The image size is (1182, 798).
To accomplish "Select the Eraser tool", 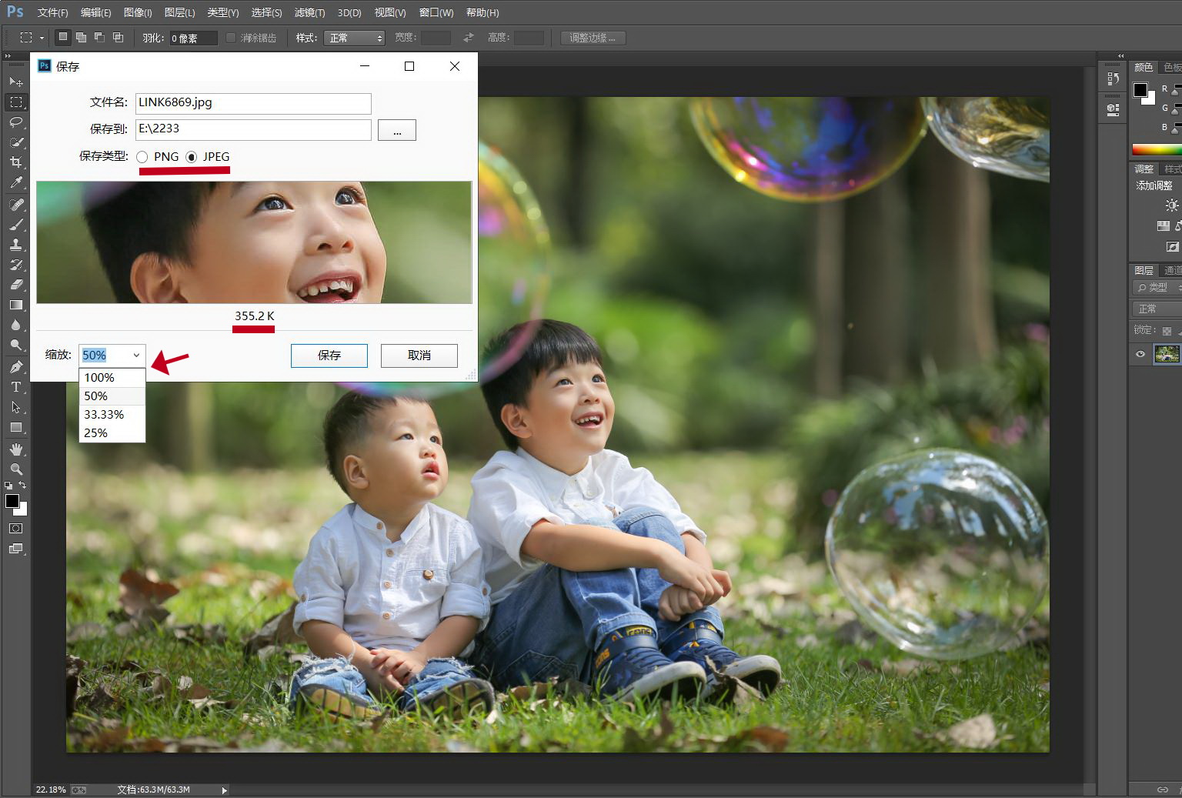I will click(x=16, y=285).
